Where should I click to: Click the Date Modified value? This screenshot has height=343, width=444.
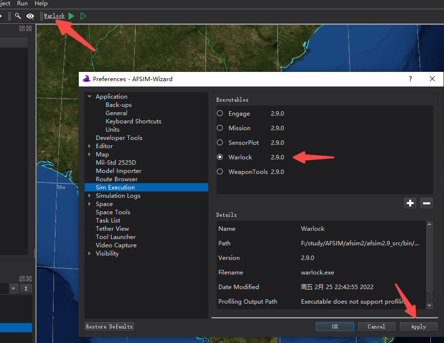[337, 287]
